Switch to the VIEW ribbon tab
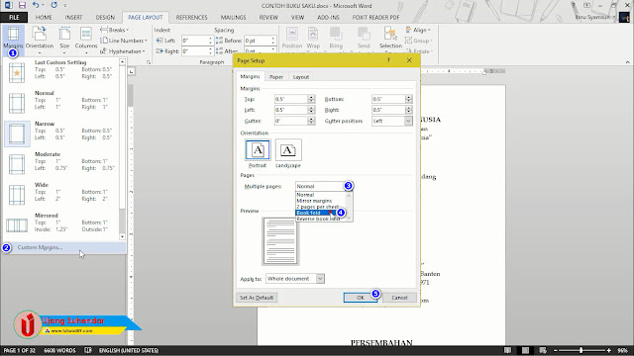 click(297, 18)
